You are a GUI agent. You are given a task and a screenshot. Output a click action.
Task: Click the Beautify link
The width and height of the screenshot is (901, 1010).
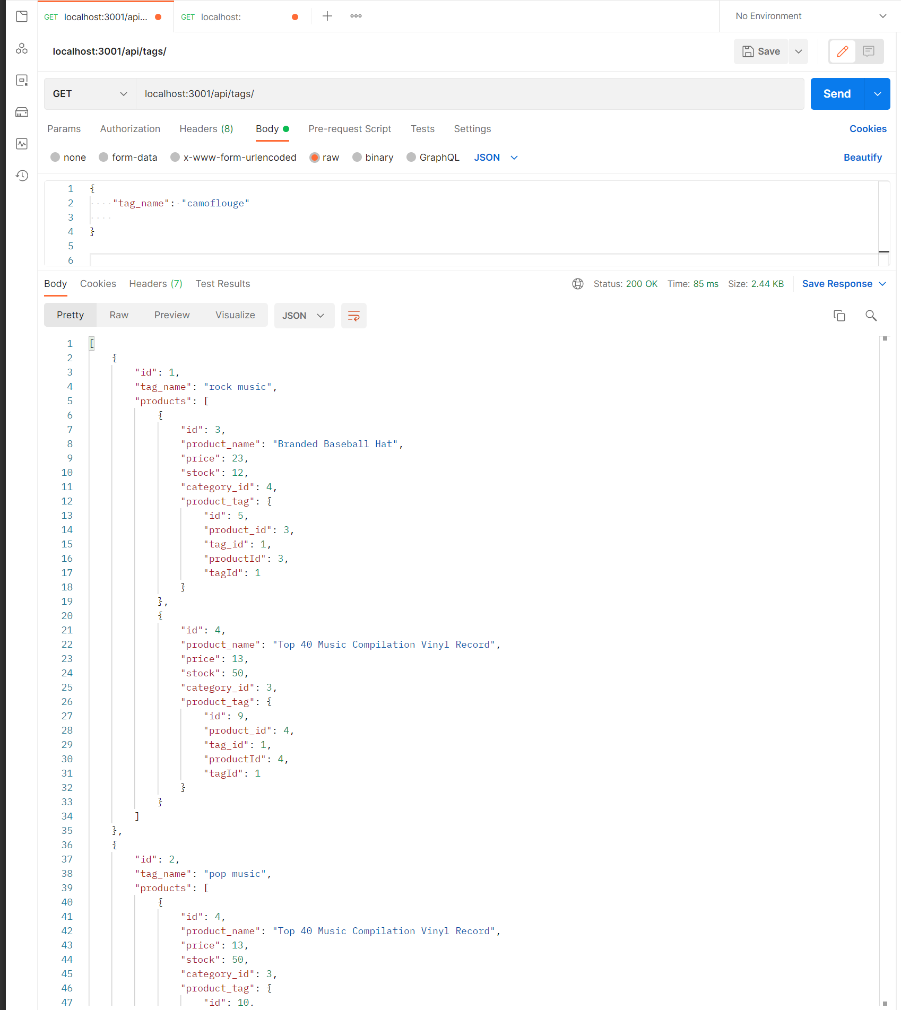pyautogui.click(x=862, y=158)
